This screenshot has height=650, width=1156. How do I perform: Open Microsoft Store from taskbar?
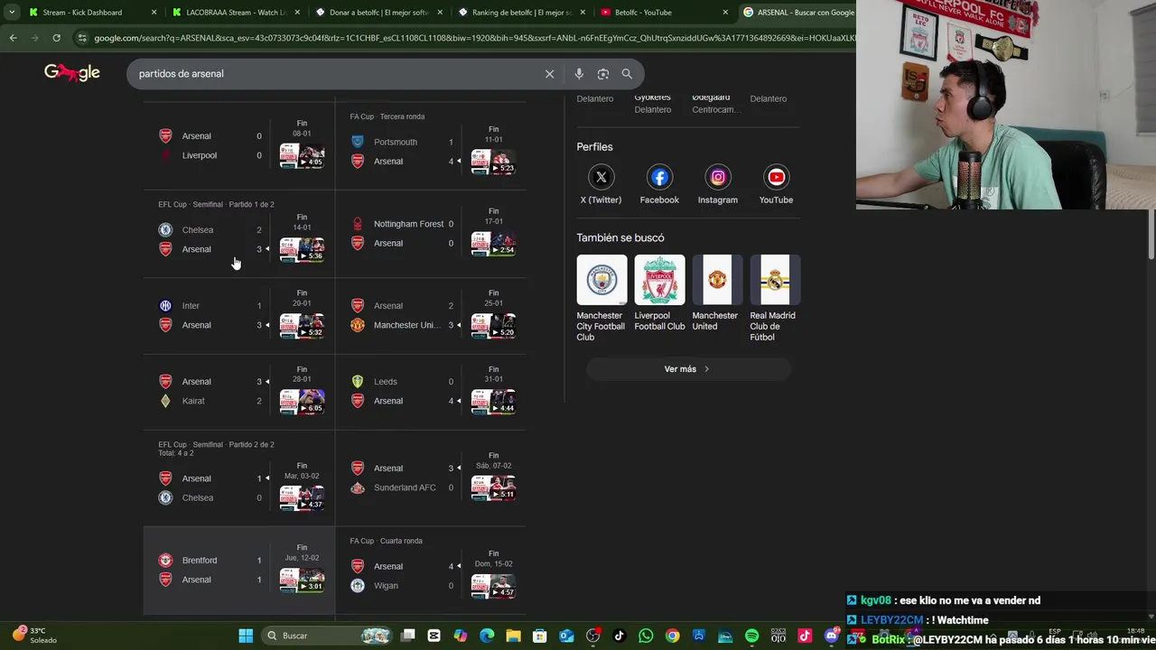540,636
